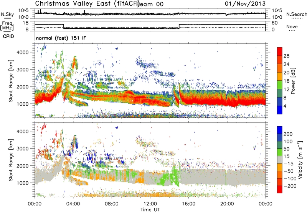Click the 'Time UT' axis label
Viewport: 307px width, 212px height.
tap(150, 209)
